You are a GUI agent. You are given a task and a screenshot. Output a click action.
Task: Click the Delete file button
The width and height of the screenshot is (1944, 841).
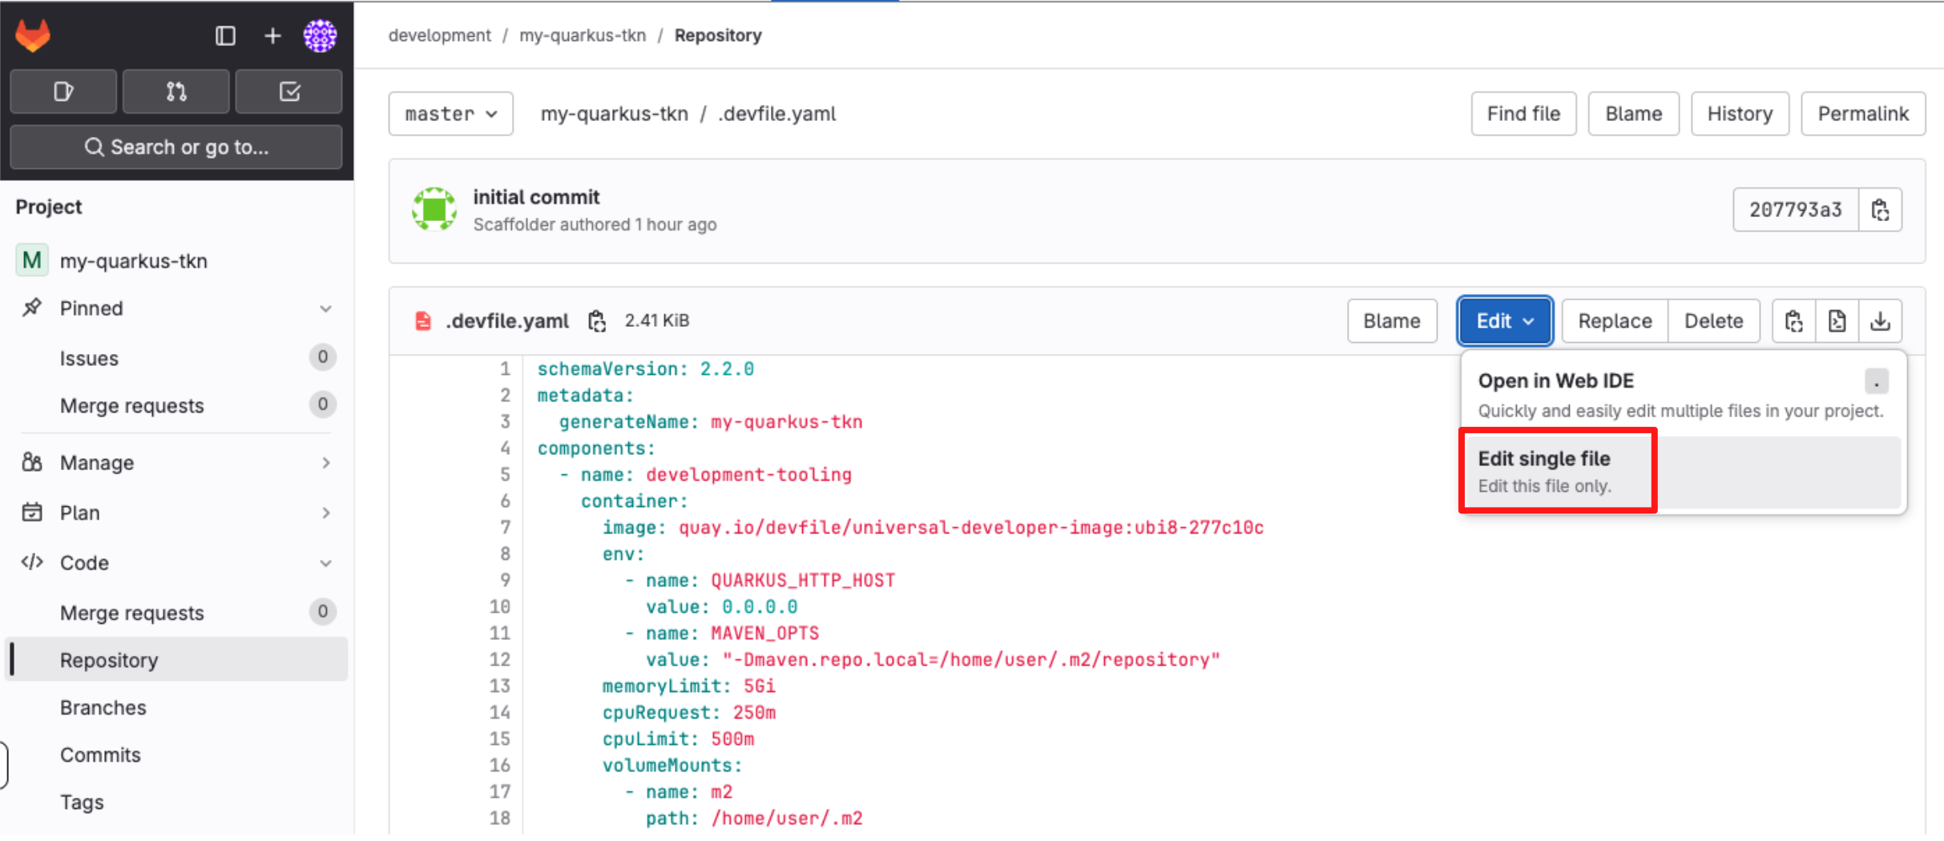(1713, 321)
